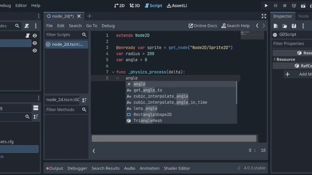Choose 'lerp_angle' autocomplete suggestion

[181, 108]
